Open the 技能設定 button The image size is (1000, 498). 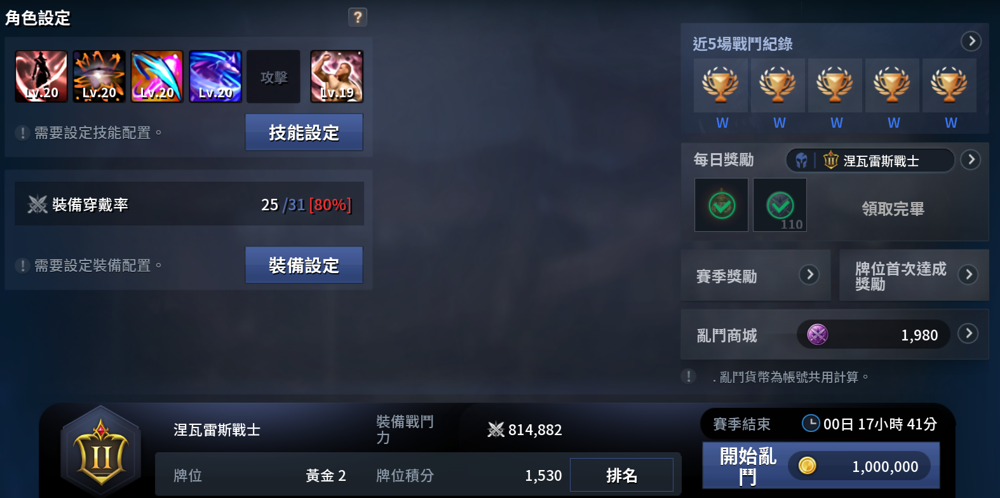[x=304, y=132]
